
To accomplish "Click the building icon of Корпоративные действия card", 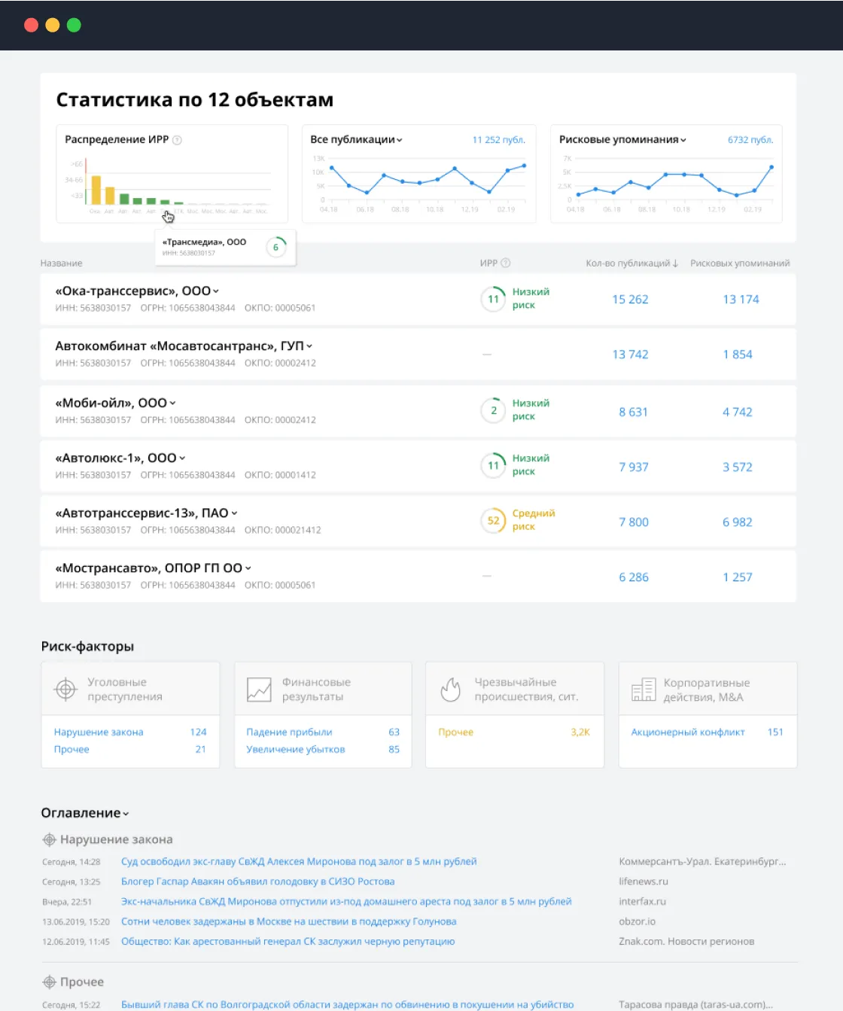I will 644,689.
